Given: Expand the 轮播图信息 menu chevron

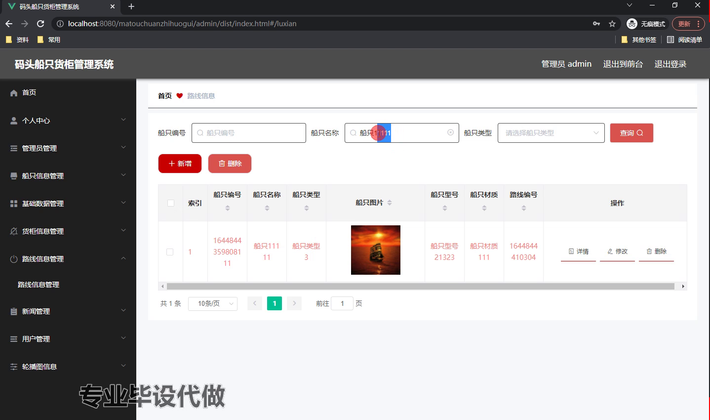Looking at the screenshot, I should point(123,366).
